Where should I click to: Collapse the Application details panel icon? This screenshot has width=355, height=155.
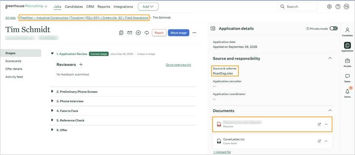pyautogui.click(x=213, y=28)
